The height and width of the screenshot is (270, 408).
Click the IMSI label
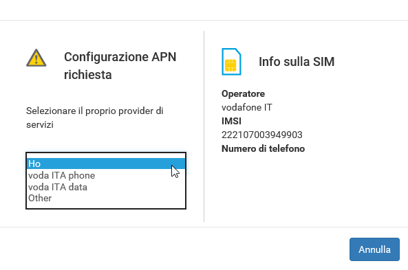click(x=231, y=121)
